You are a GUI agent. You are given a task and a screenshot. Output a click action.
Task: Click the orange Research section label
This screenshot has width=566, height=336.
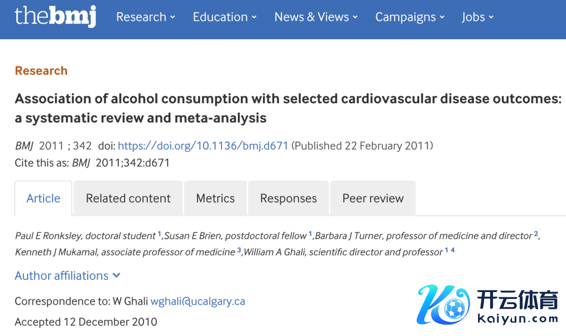pos(41,71)
